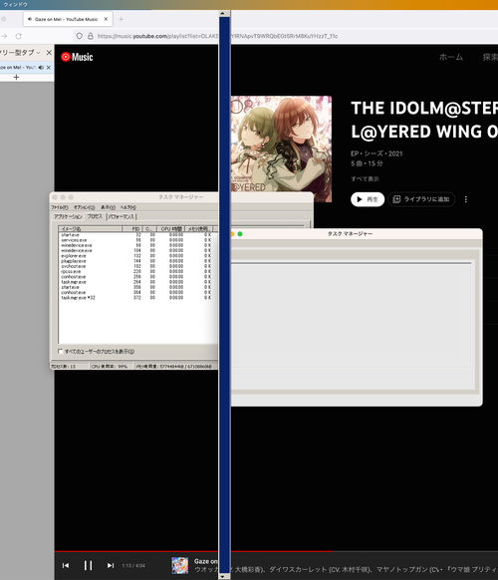Click the browser forward arrow
Screen dimensions: 498x580
click(x=4, y=36)
